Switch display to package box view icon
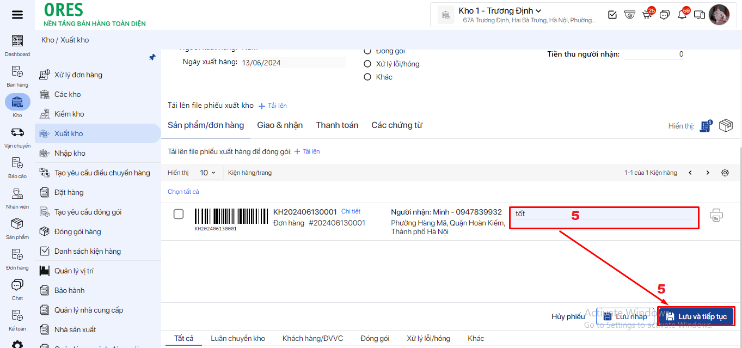742x348 pixels. [x=726, y=126]
